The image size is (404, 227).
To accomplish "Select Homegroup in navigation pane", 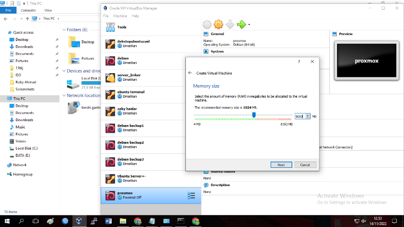I will click(23, 174).
